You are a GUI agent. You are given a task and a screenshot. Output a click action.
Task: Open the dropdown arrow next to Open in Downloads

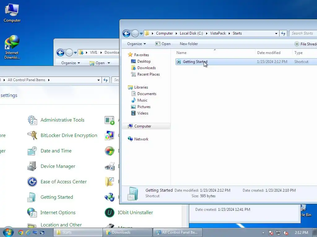109,63
